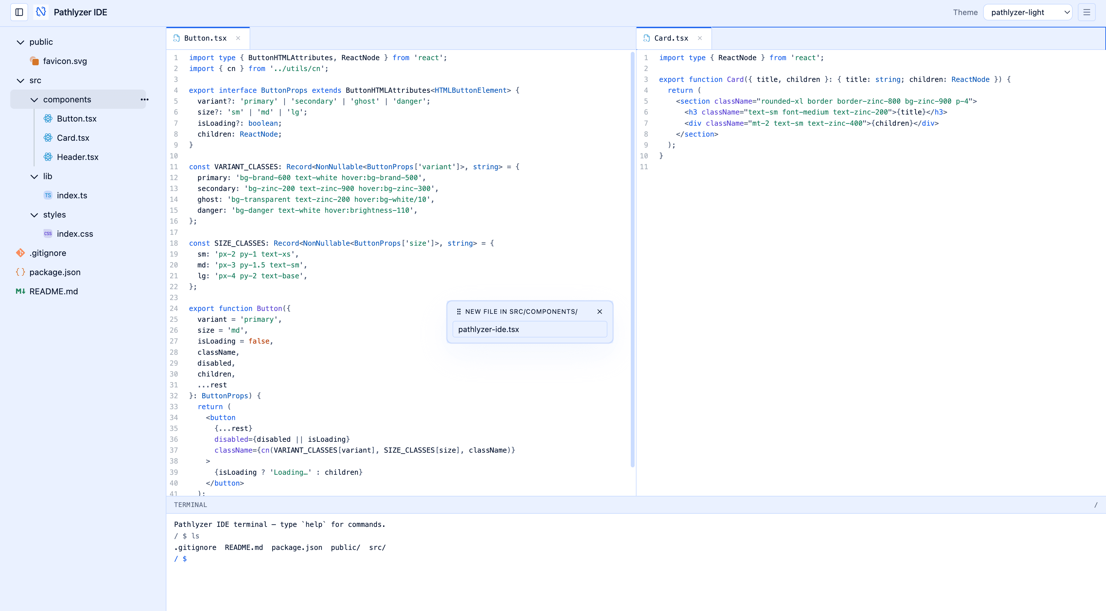
Task: Click the braces icon beside package.json
Action: pos(20,272)
